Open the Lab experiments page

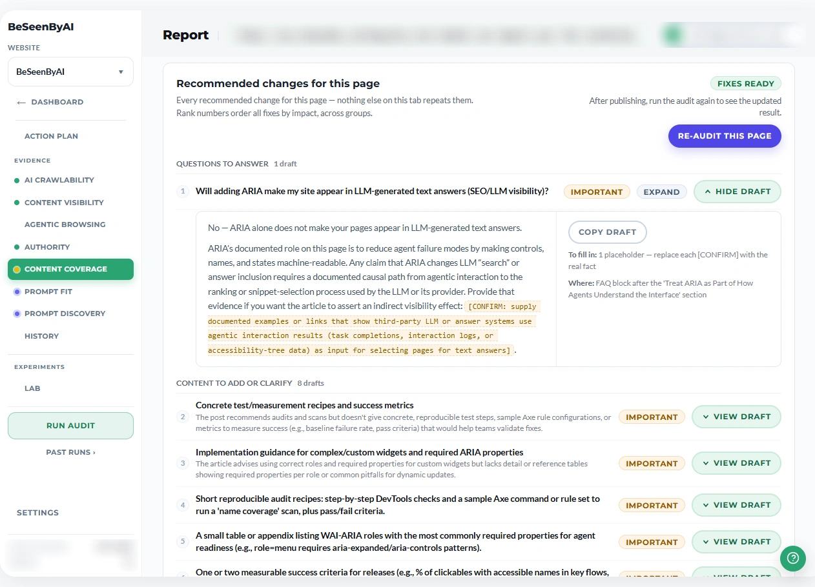[32, 388]
